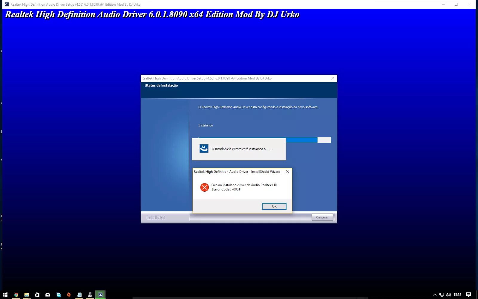
Task: Click the setup icon in main title bar
Action: pos(7,4)
